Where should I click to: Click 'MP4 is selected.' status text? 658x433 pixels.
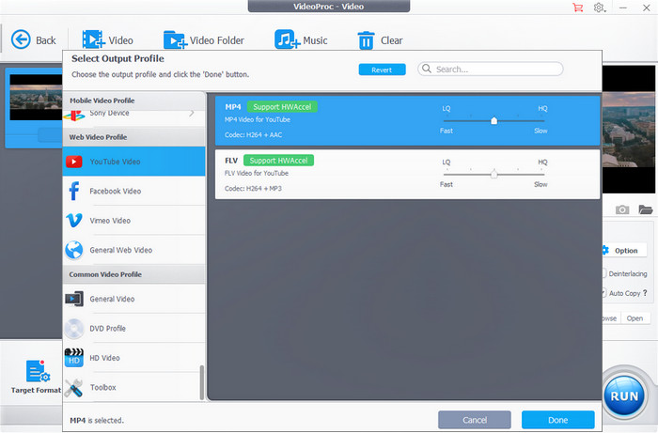click(x=97, y=420)
